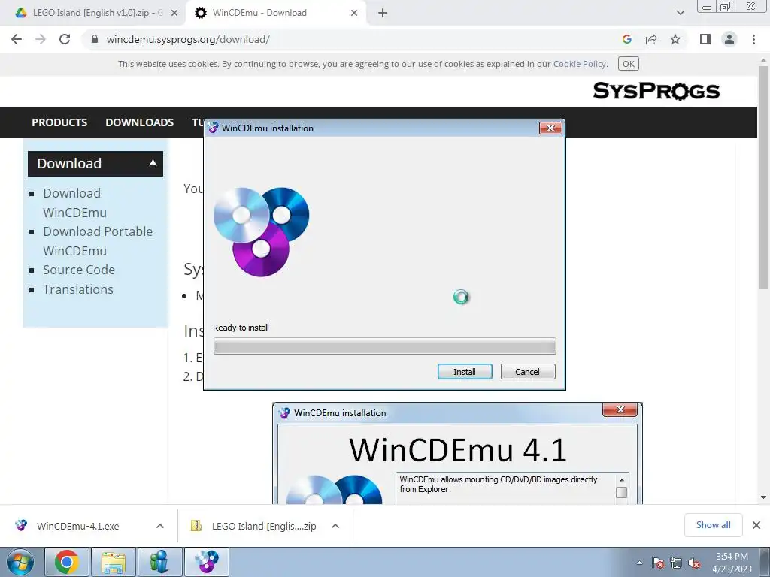Click the Google icon in address bar
Viewport: 770px width, 577px height.
click(x=626, y=39)
